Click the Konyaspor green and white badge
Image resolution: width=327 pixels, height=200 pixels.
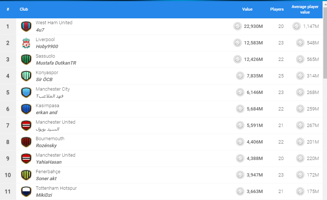tap(26, 76)
